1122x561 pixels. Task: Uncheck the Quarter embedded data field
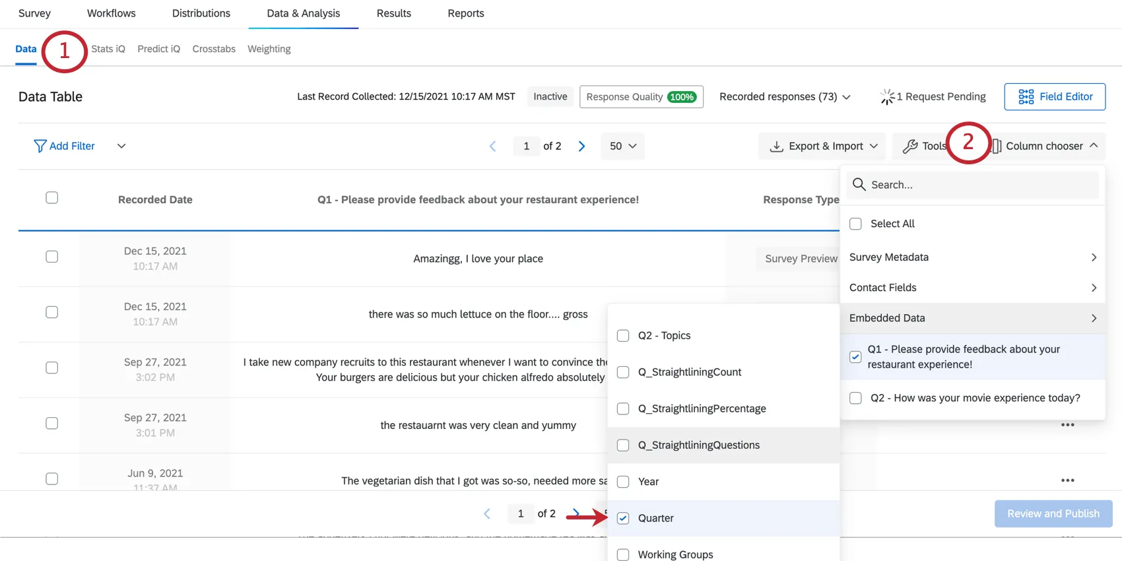coord(623,518)
